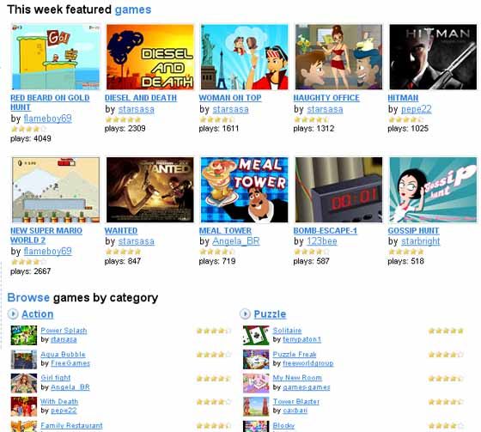Screen dimensions: 481x432
Task: Click the Girl fight small icon
Action: click(24, 383)
